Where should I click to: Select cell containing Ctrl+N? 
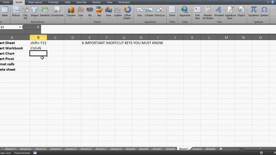click(x=38, y=48)
